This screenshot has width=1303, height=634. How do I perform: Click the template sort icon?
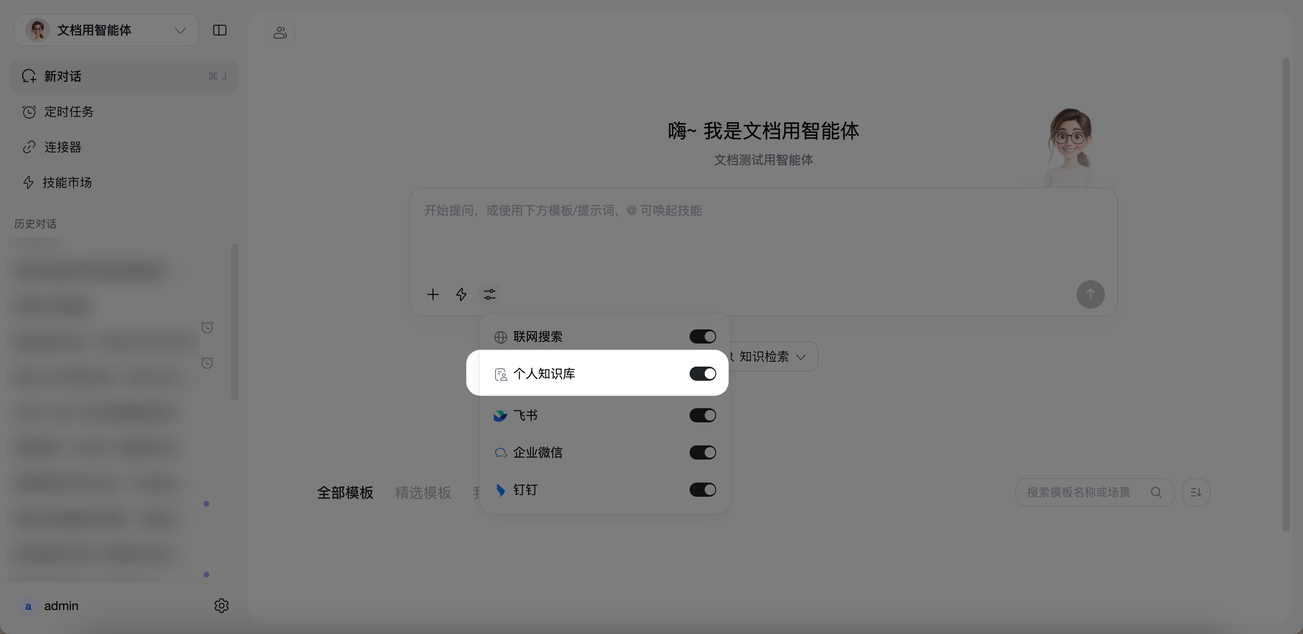[x=1196, y=492]
